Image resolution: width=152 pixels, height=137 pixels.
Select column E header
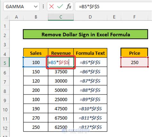coord(114,17)
